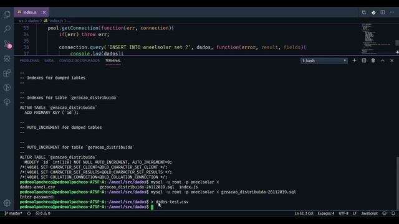Open notifications bell in status bar
This screenshot has width=399, height=224.
393,213
